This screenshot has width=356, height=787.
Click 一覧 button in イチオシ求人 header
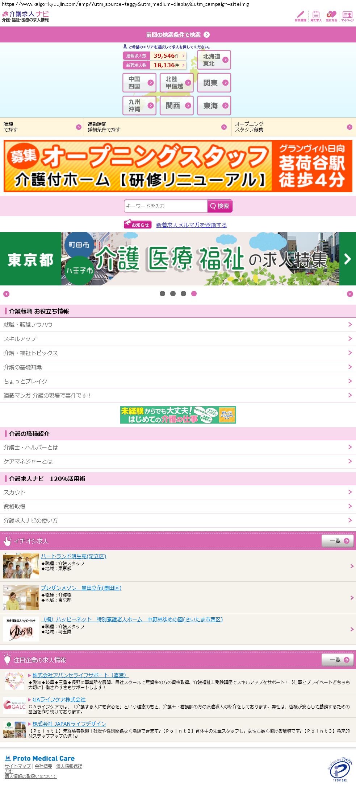tap(338, 541)
